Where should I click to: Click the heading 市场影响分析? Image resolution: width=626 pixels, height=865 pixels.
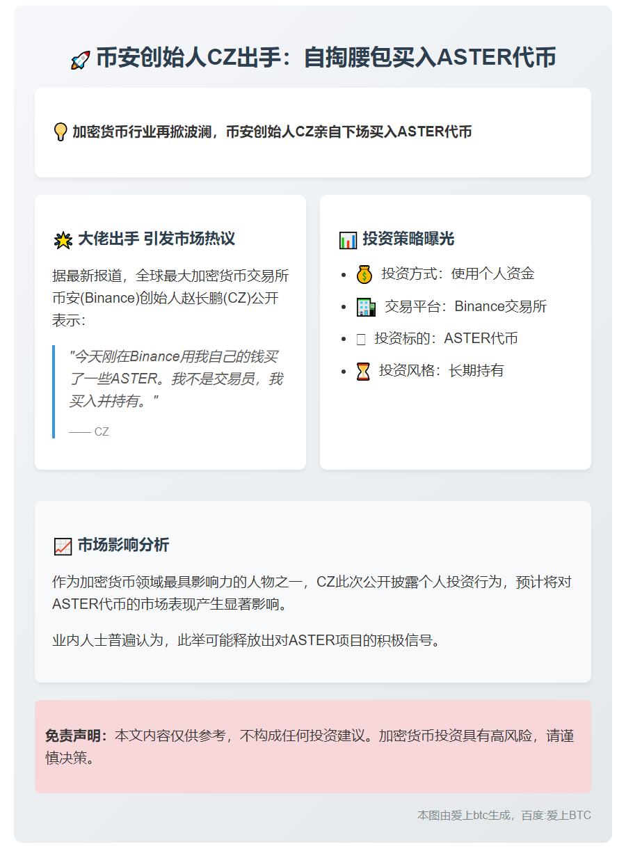click(123, 546)
